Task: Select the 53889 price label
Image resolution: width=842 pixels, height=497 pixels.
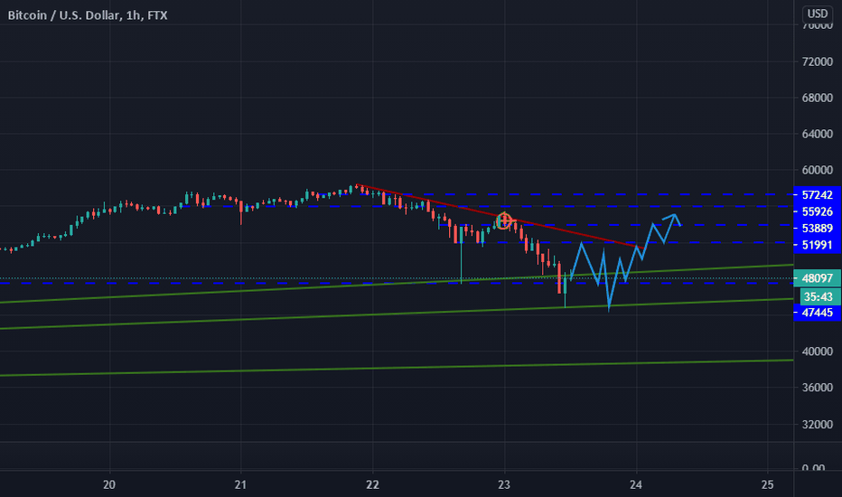Action: point(817,229)
